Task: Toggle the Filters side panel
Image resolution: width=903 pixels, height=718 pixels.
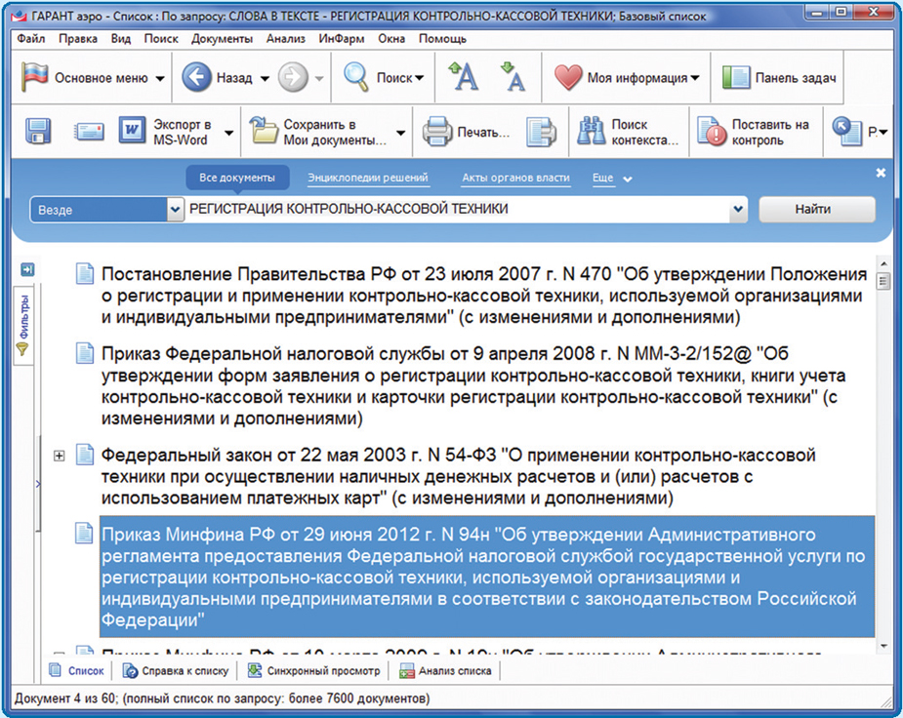Action: coord(24,324)
